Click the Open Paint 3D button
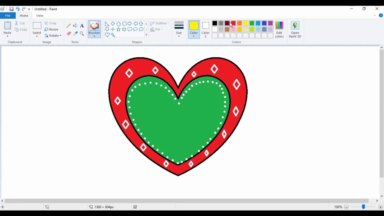 pos(295,29)
